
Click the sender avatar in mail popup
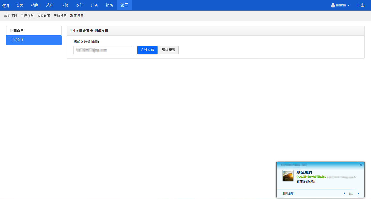pos(288,176)
